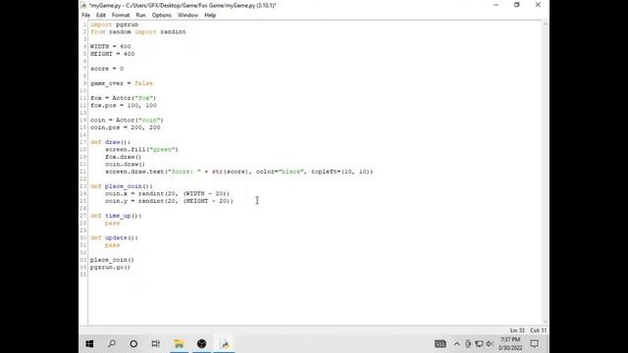Click the 'import pgzrun' line
Screen dimensions: 628x353
114,25
